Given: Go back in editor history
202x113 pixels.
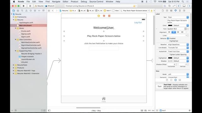Looking at the screenshot, I should point(53,11).
